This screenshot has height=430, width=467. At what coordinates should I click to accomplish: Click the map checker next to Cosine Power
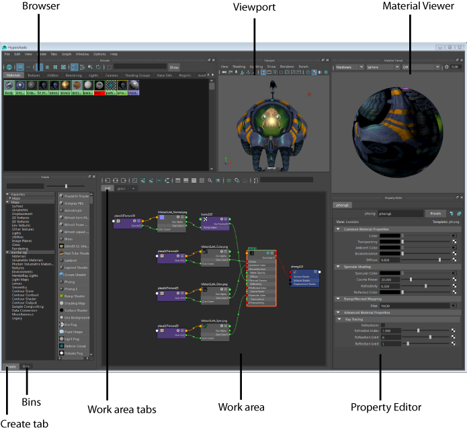(454, 279)
